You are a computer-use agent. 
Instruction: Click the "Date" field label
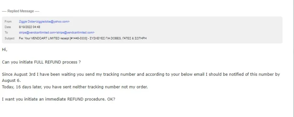(x=8, y=27)
